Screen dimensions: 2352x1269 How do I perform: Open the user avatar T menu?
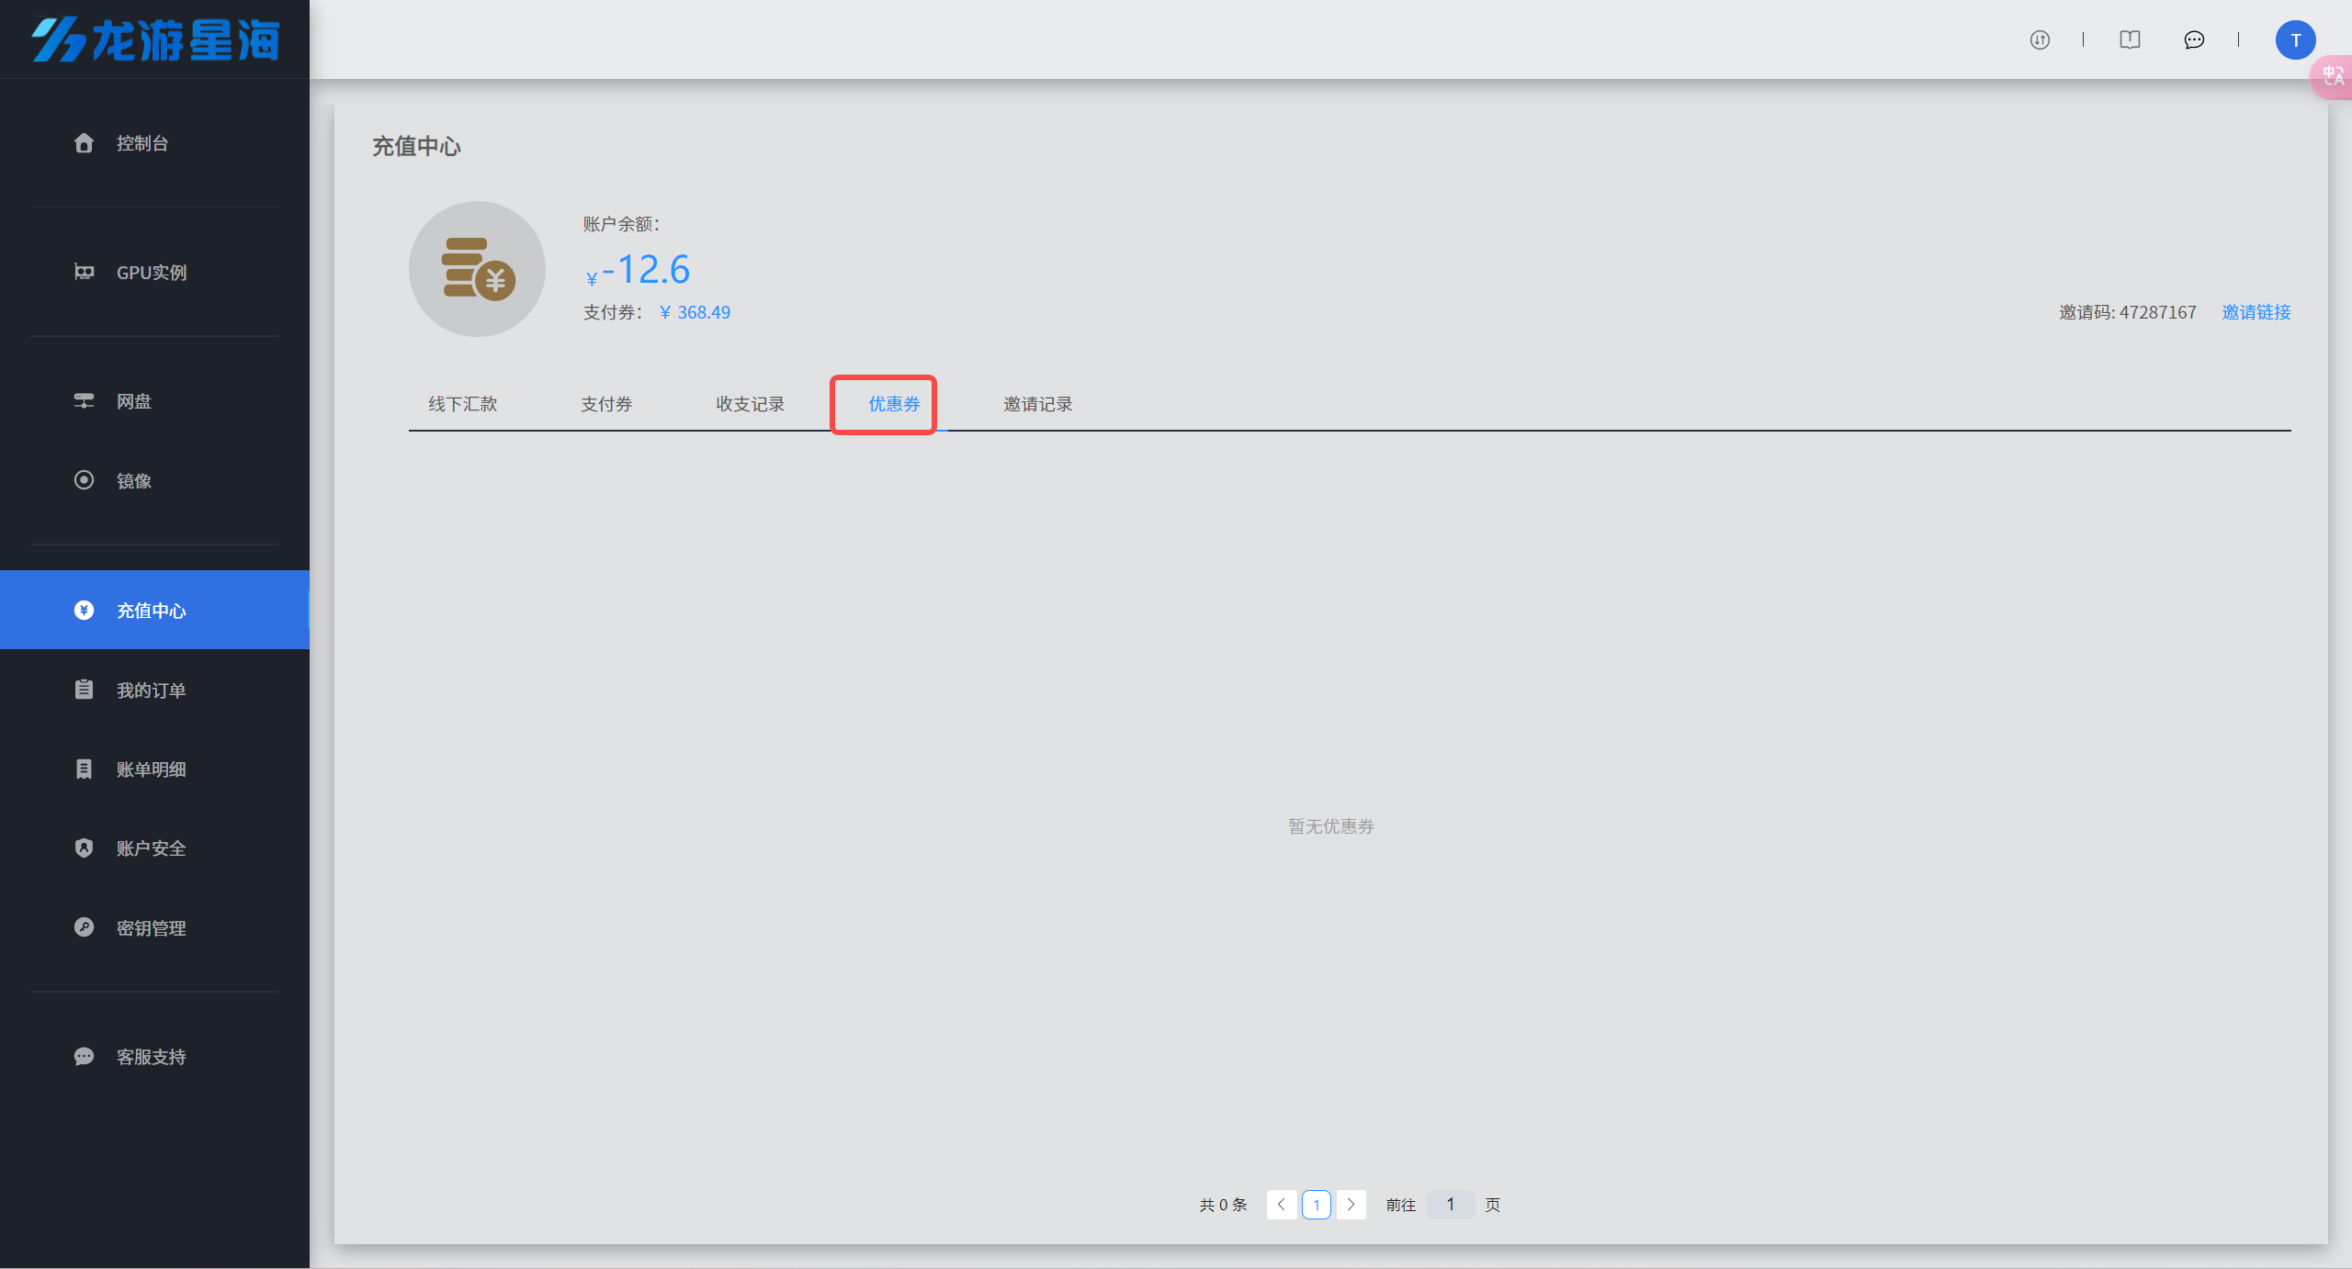(x=2295, y=39)
